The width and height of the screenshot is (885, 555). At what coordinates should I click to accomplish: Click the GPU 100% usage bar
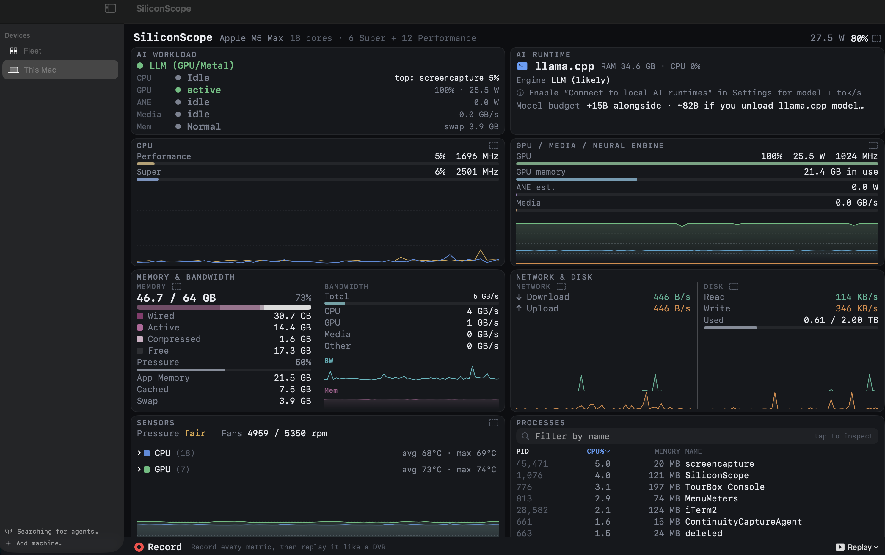(697, 164)
